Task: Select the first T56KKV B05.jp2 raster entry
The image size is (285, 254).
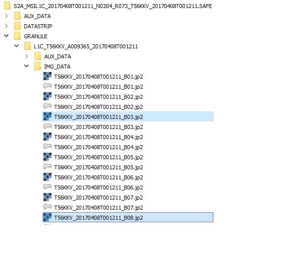Action: (99, 157)
